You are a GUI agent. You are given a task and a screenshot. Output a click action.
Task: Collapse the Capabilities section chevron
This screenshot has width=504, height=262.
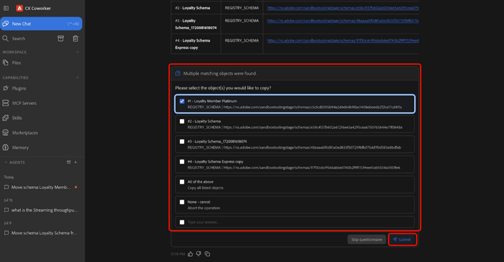77,78
